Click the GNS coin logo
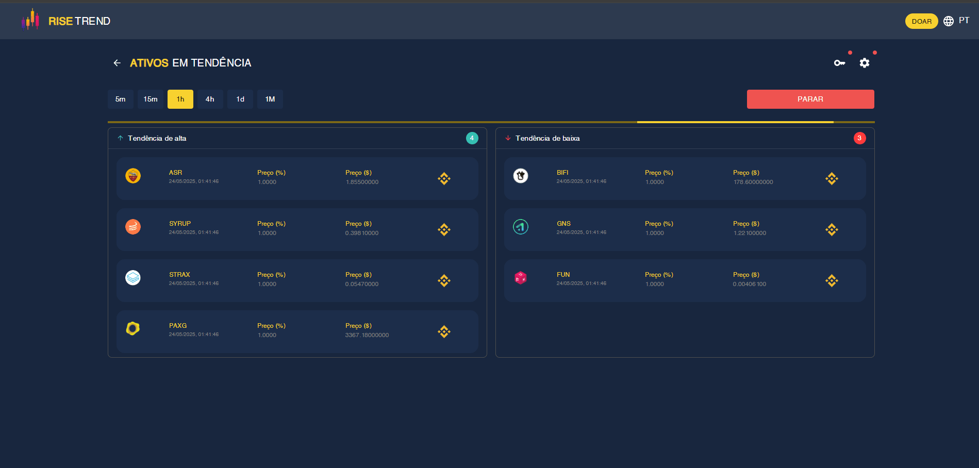Screen dimensions: 979x468 point(521,227)
